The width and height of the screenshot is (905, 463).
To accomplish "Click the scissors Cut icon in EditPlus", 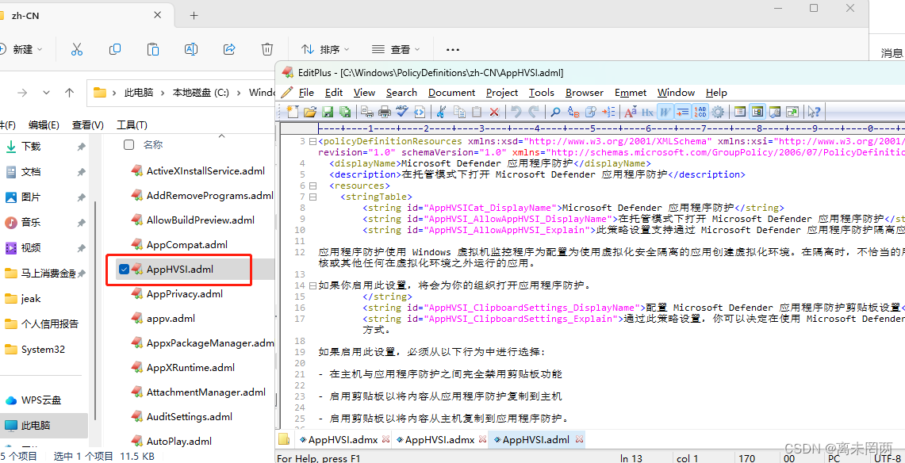I will 440,112.
